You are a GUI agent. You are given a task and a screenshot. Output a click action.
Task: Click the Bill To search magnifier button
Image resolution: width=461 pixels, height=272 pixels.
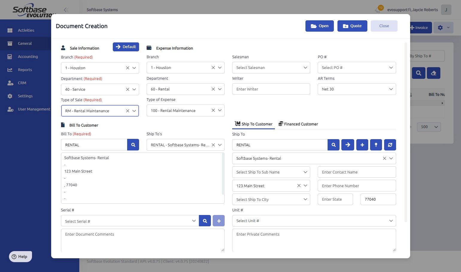133,145
